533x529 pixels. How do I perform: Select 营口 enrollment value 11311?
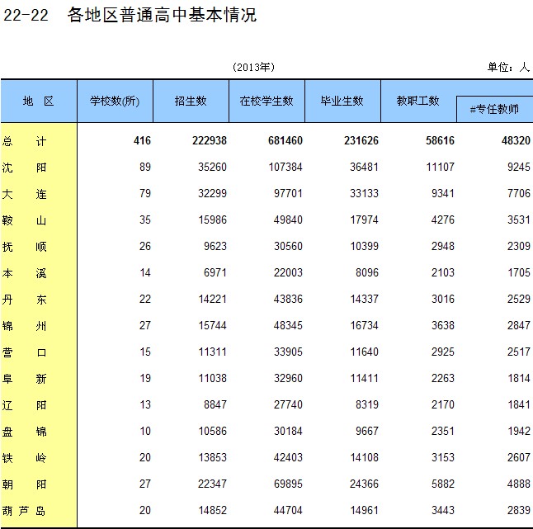(x=212, y=352)
